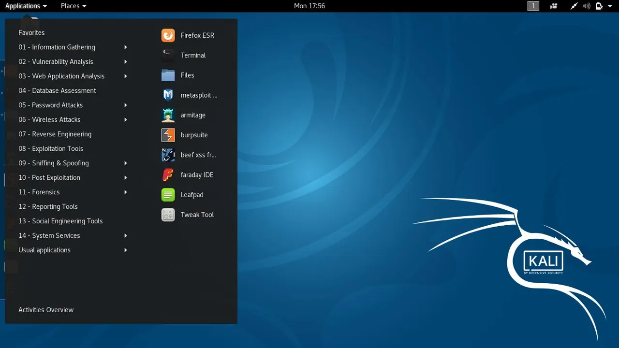Open the Terminal icon in favorites

click(168, 55)
